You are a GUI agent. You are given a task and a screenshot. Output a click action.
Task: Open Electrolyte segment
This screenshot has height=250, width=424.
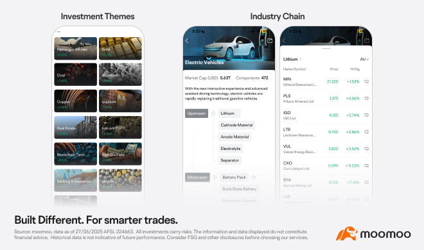point(231,149)
